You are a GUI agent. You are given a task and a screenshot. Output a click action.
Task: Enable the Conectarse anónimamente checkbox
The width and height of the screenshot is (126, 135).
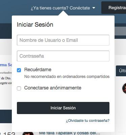click(19, 88)
